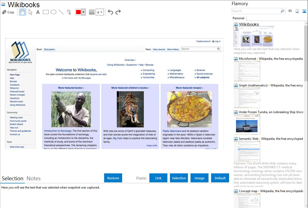Click the browser icon beside Concept map title
Image resolution: width=308 pixels, height=208 pixels.
point(236,191)
